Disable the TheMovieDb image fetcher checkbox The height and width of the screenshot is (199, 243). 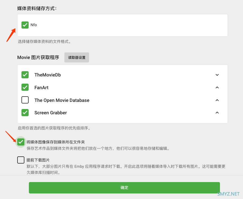pyautogui.click(x=25, y=75)
